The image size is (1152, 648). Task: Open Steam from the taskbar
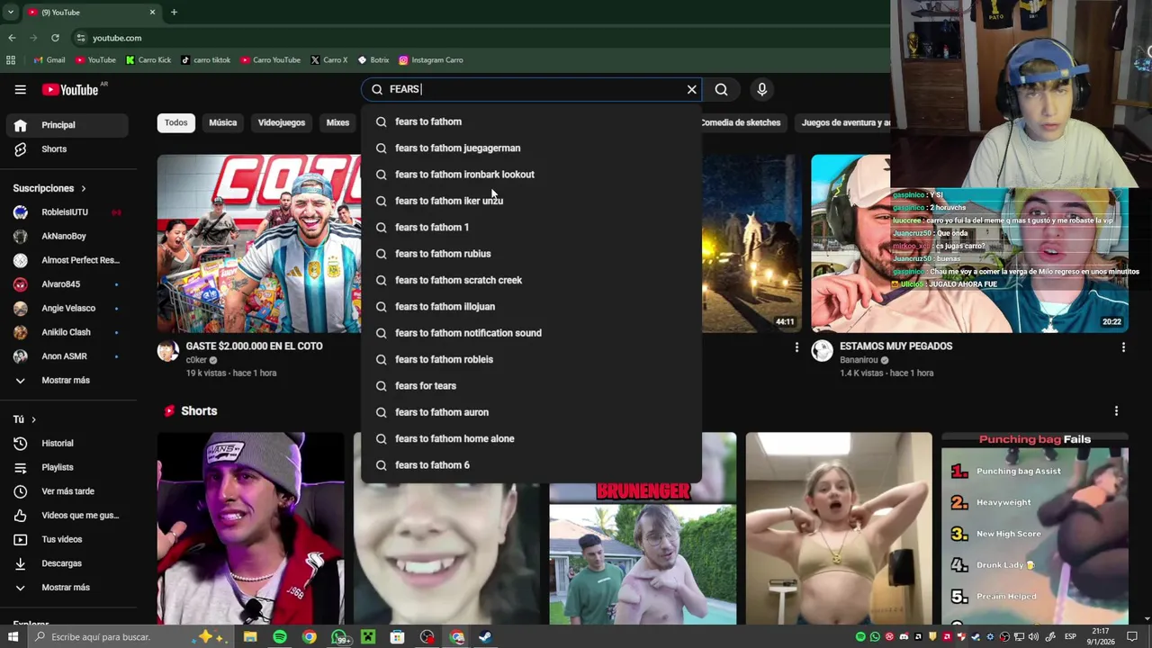[485, 637]
